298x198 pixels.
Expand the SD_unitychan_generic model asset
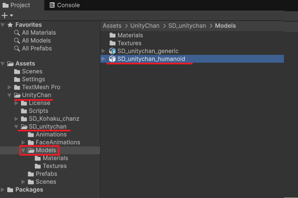pos(103,51)
